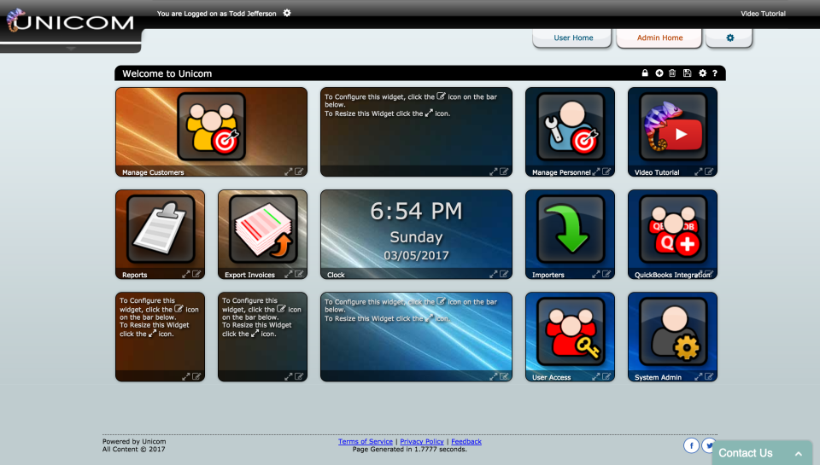The image size is (820, 465).
Task: Open the Reports clipboard icon
Action: pyautogui.click(x=160, y=229)
